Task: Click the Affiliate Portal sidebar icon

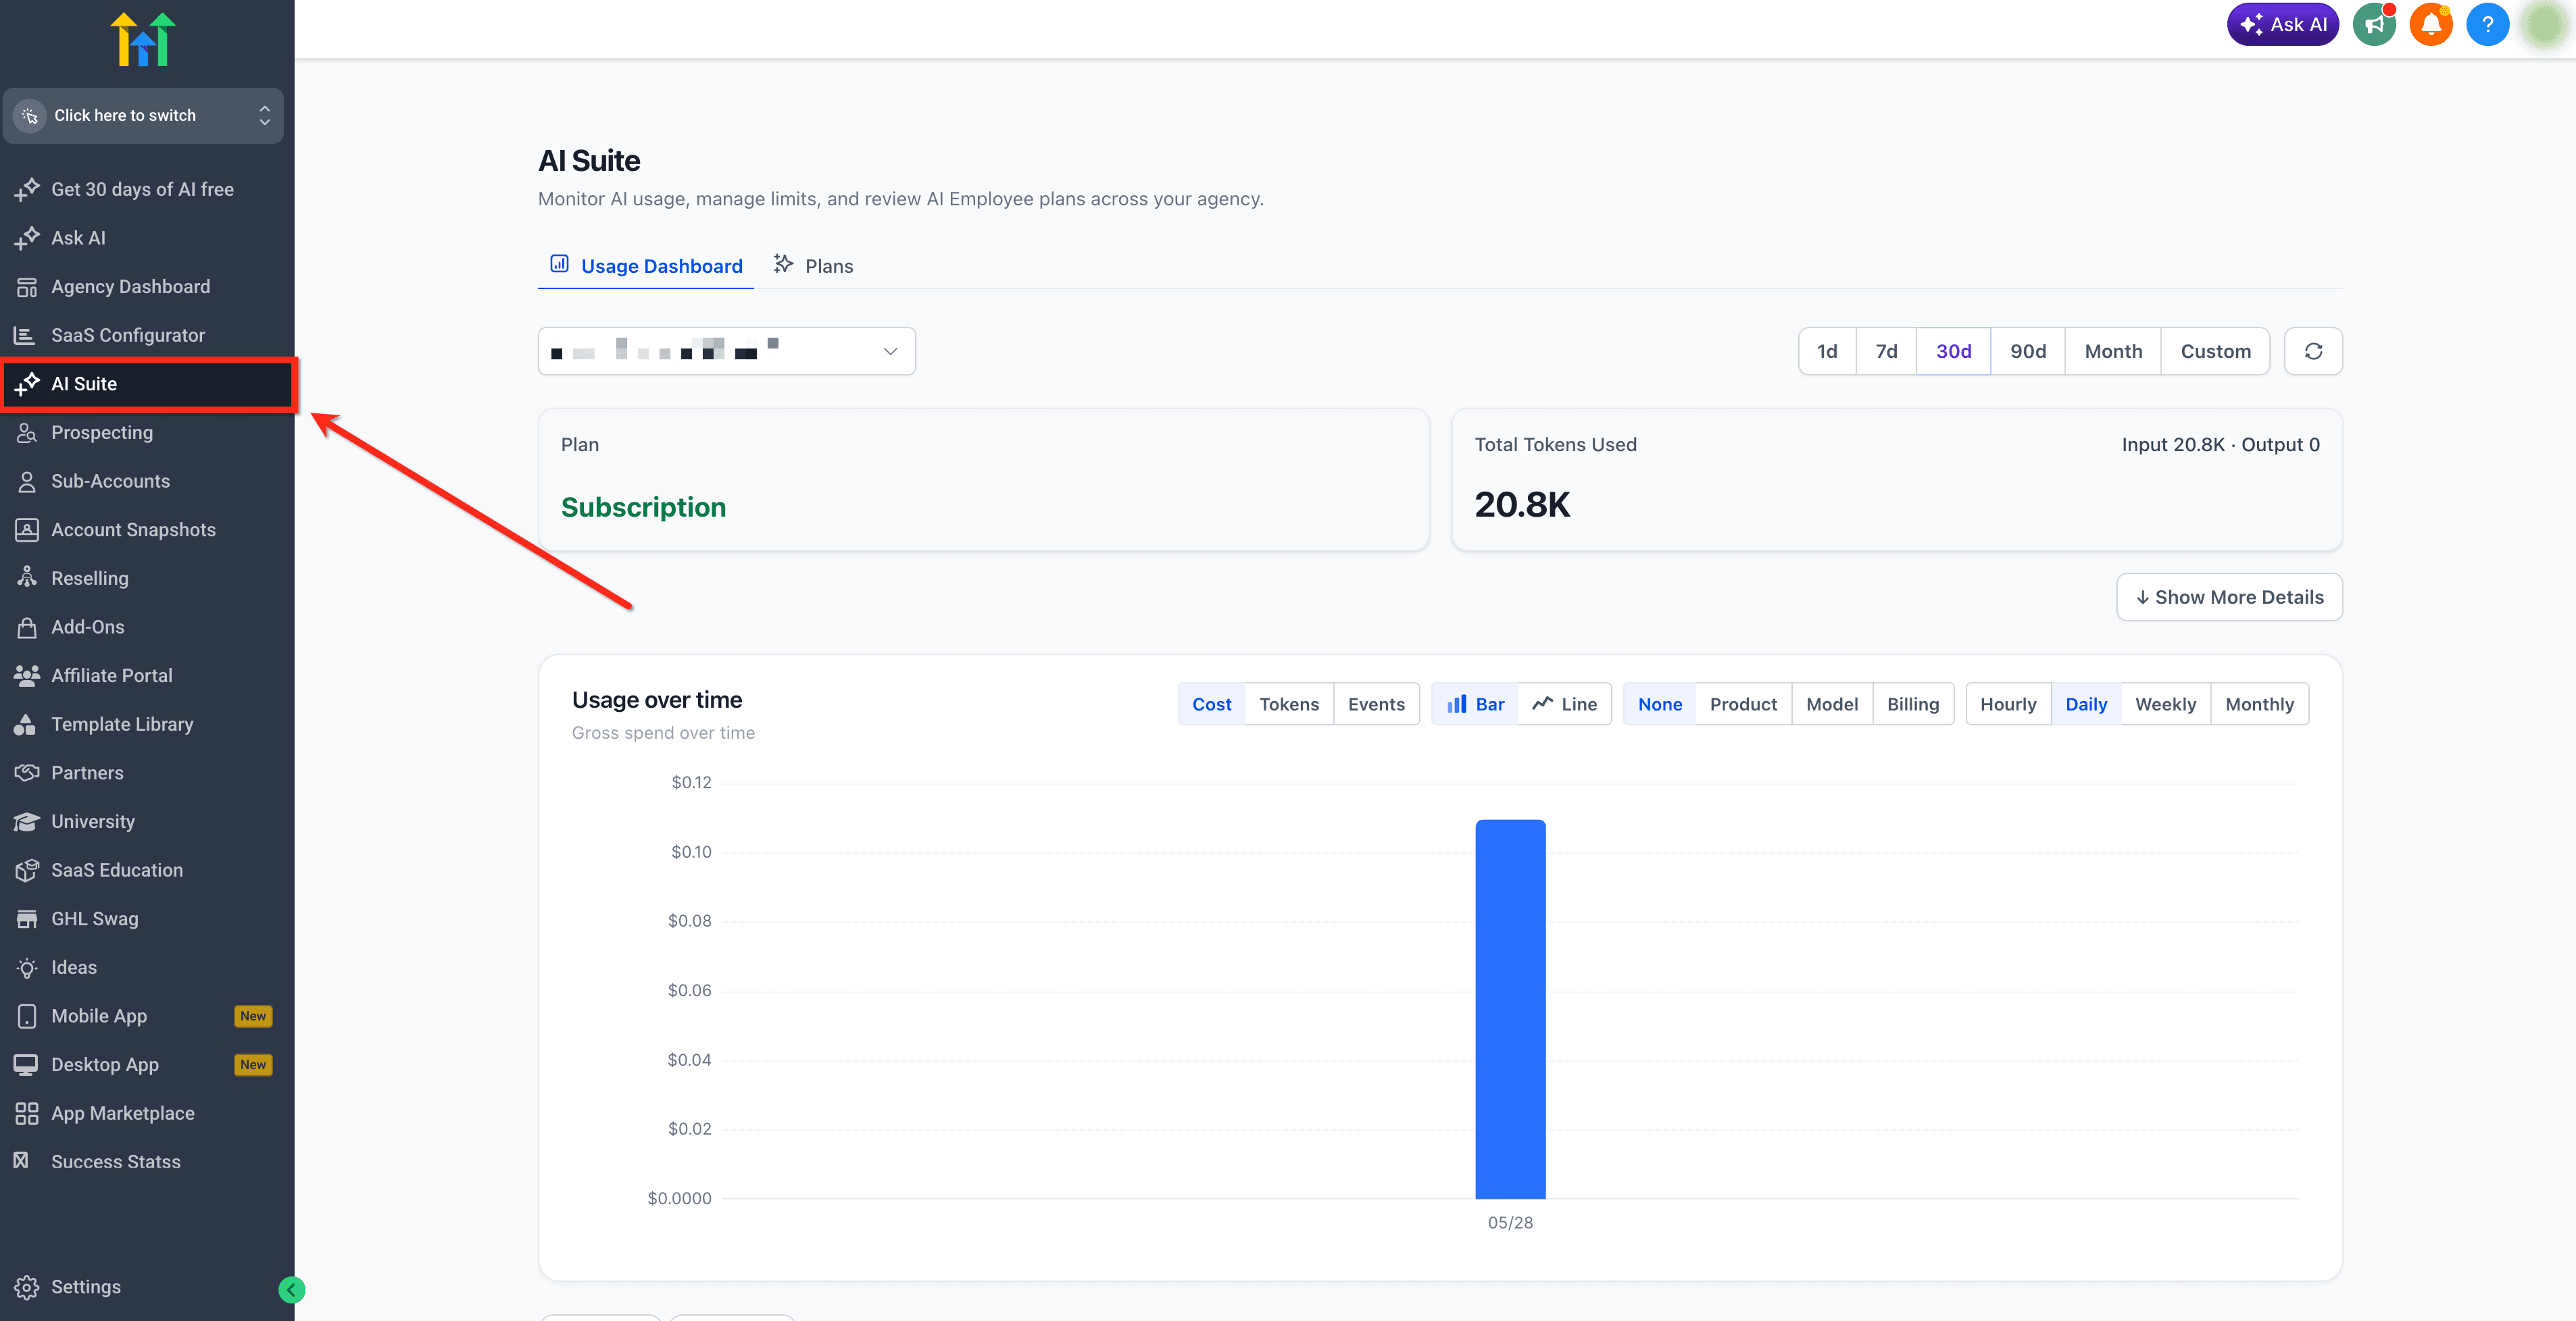Action: pos(27,675)
